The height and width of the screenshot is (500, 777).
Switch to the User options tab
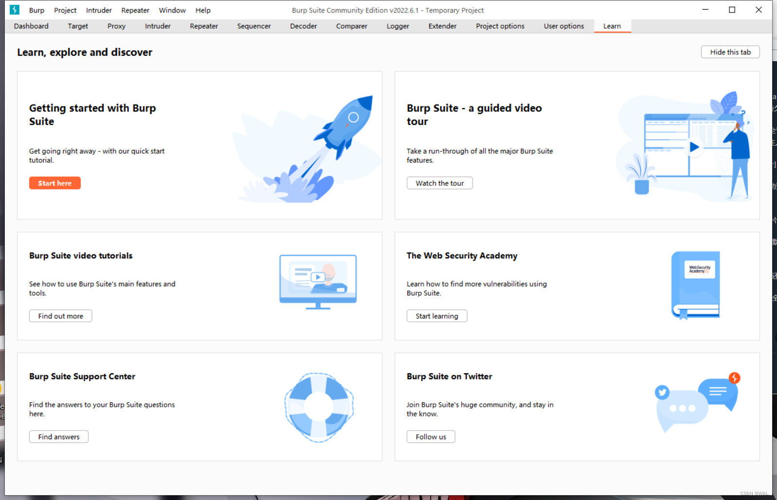(564, 26)
